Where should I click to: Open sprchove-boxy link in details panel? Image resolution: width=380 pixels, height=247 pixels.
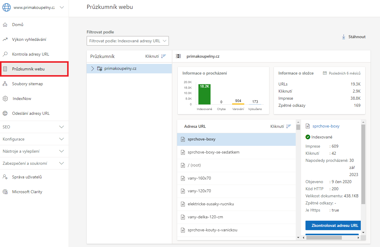click(x=326, y=126)
